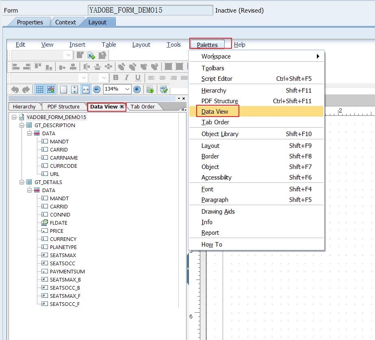
Task: Choose Object Library menu entry
Action: 256,134
